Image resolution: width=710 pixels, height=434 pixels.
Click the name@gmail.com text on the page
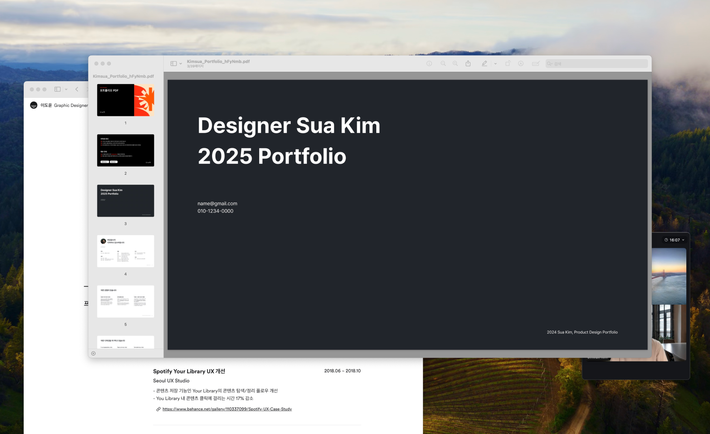tap(217, 204)
